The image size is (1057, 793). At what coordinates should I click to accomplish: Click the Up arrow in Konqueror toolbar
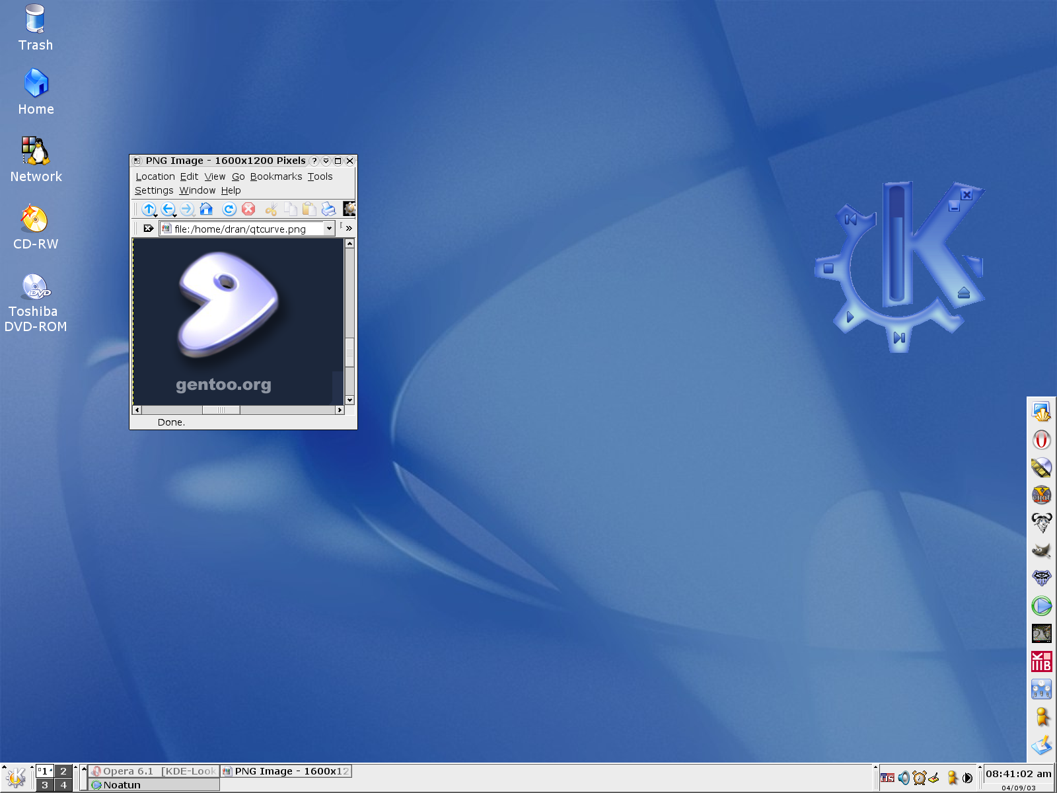[149, 209]
